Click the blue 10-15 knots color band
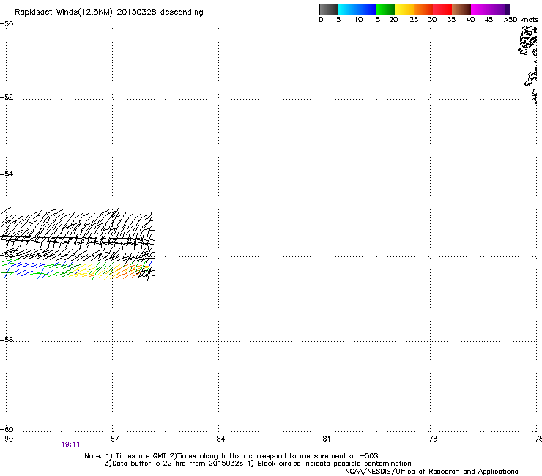Screen dimensions: 542x476 tap(366, 9)
